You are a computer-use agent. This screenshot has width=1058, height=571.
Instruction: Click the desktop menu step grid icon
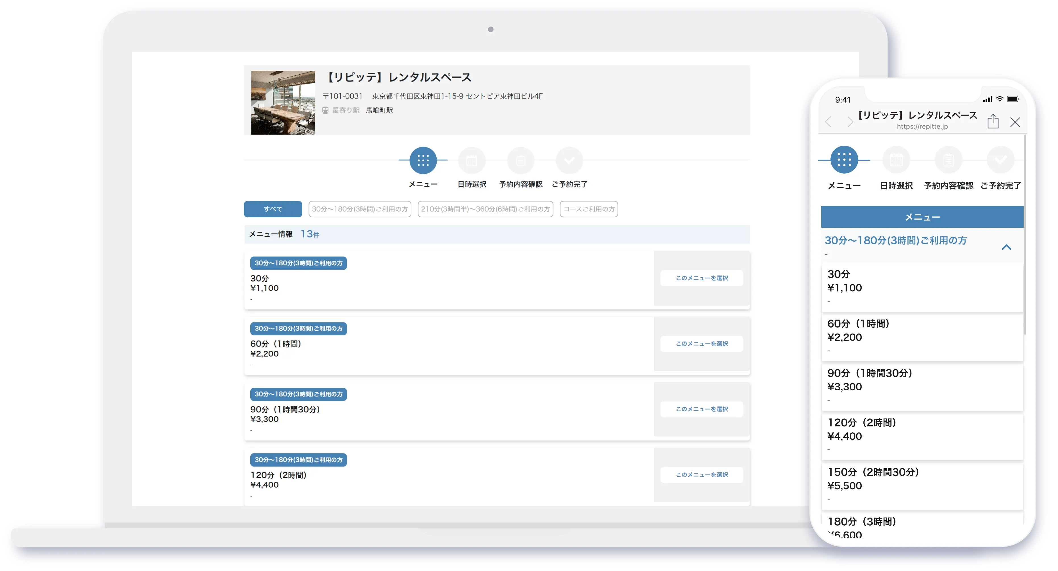pyautogui.click(x=423, y=160)
